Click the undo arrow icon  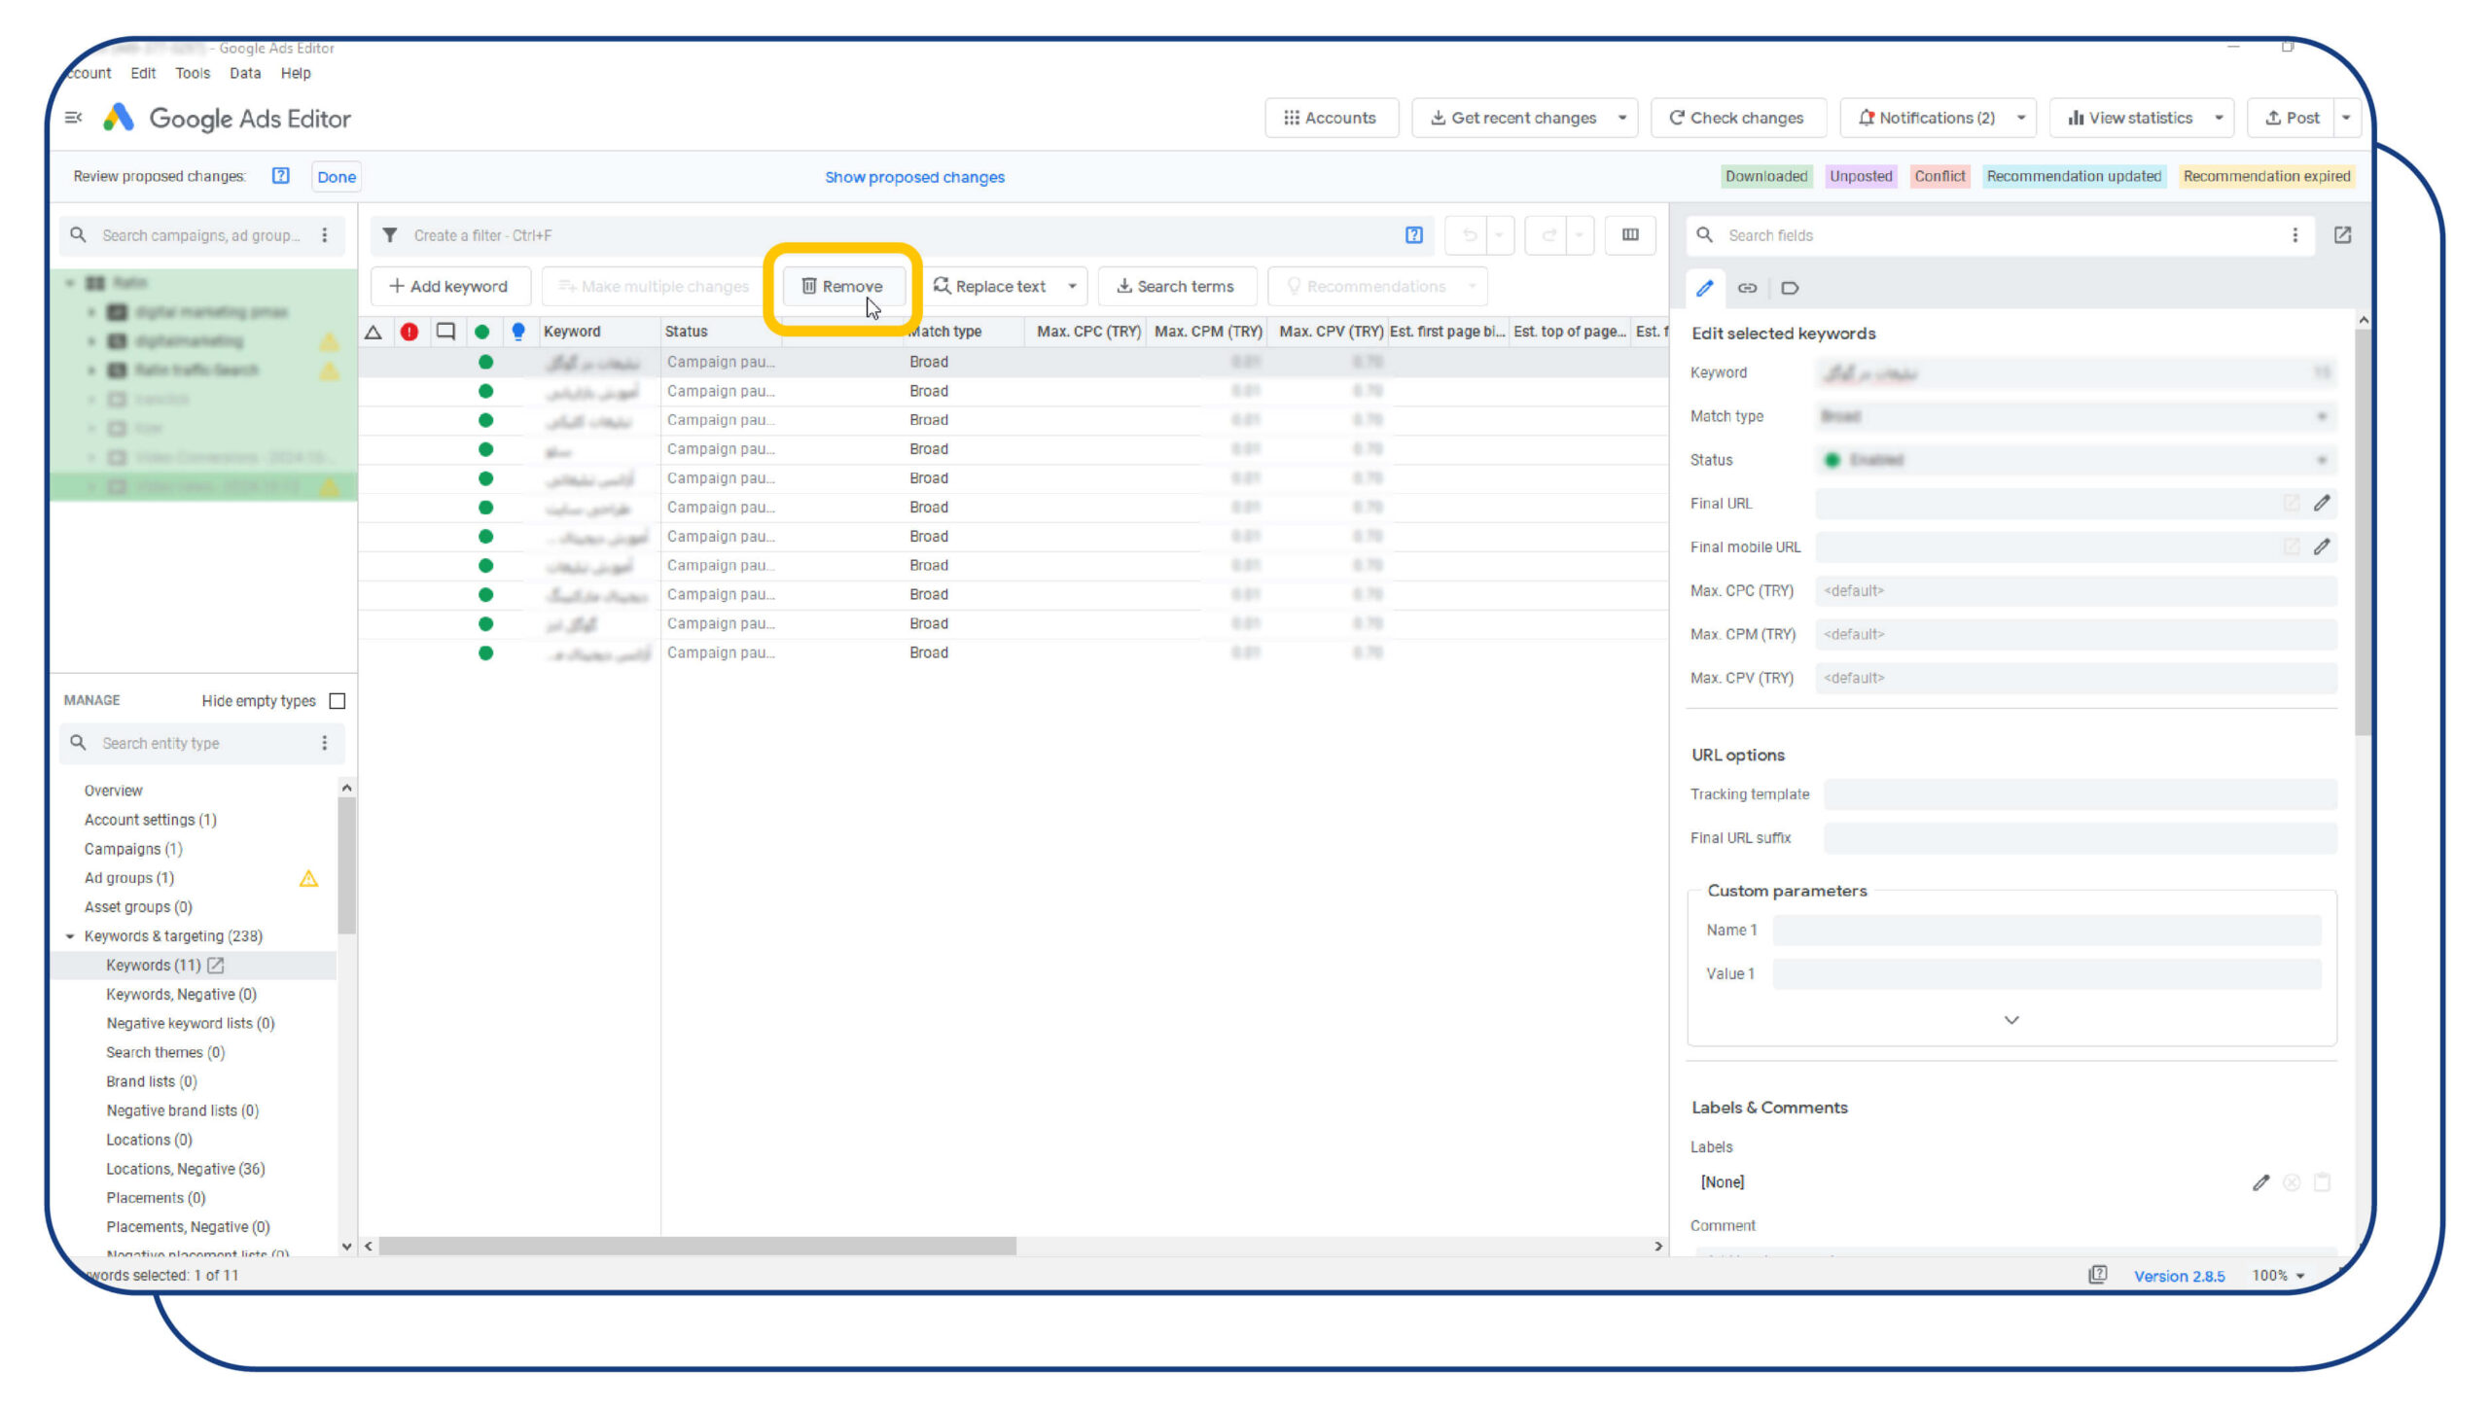pyautogui.click(x=1469, y=235)
